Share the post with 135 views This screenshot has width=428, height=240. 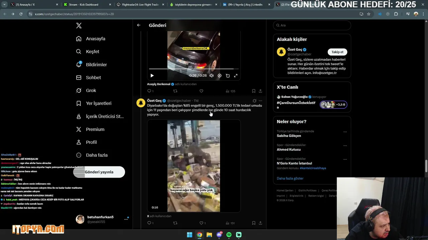coord(260,91)
